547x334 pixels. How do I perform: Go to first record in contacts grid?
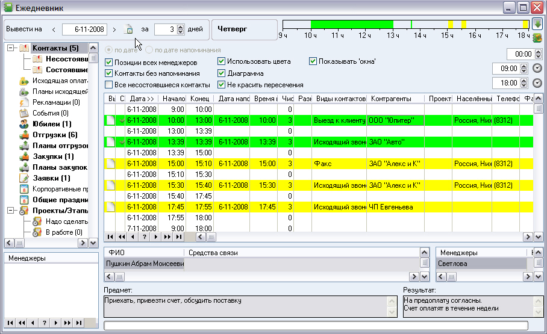pyautogui.click(x=110, y=237)
